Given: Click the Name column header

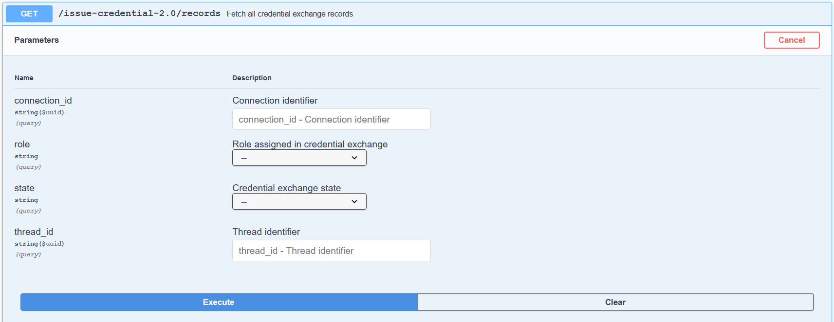Looking at the screenshot, I should coord(24,78).
